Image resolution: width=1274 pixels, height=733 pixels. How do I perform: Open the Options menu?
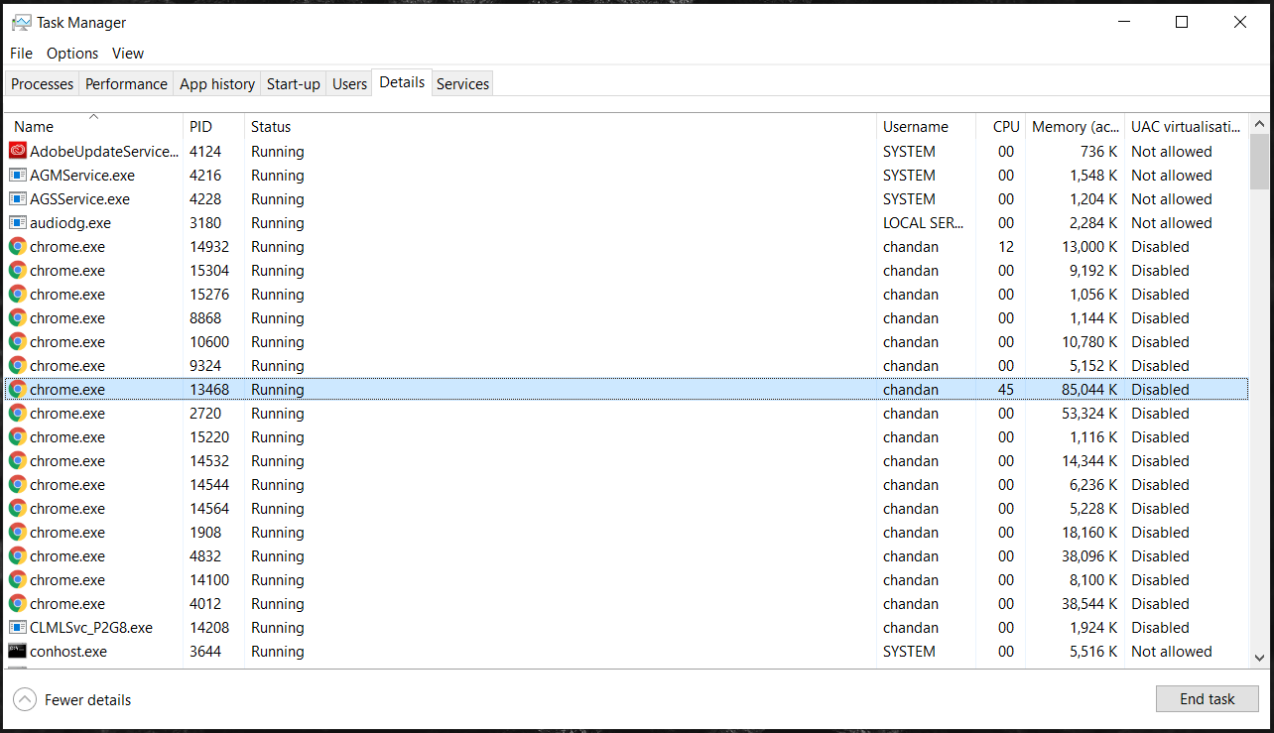72,54
